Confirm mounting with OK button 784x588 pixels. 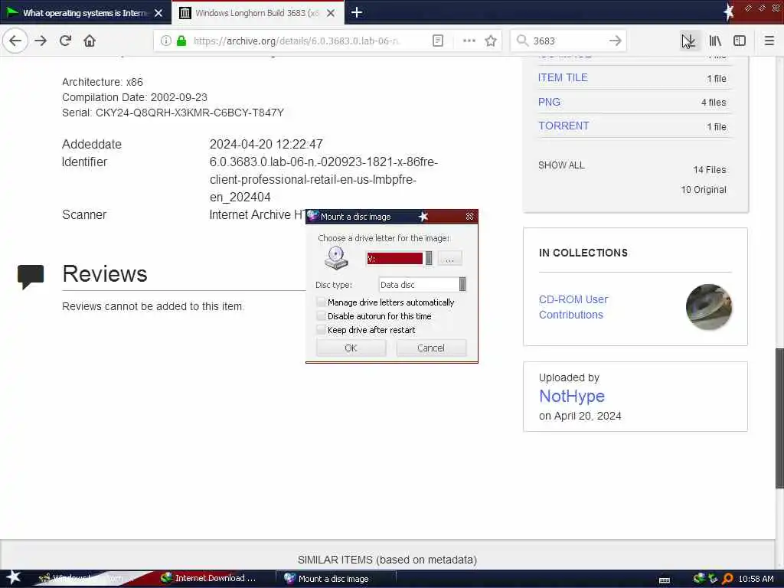(351, 348)
